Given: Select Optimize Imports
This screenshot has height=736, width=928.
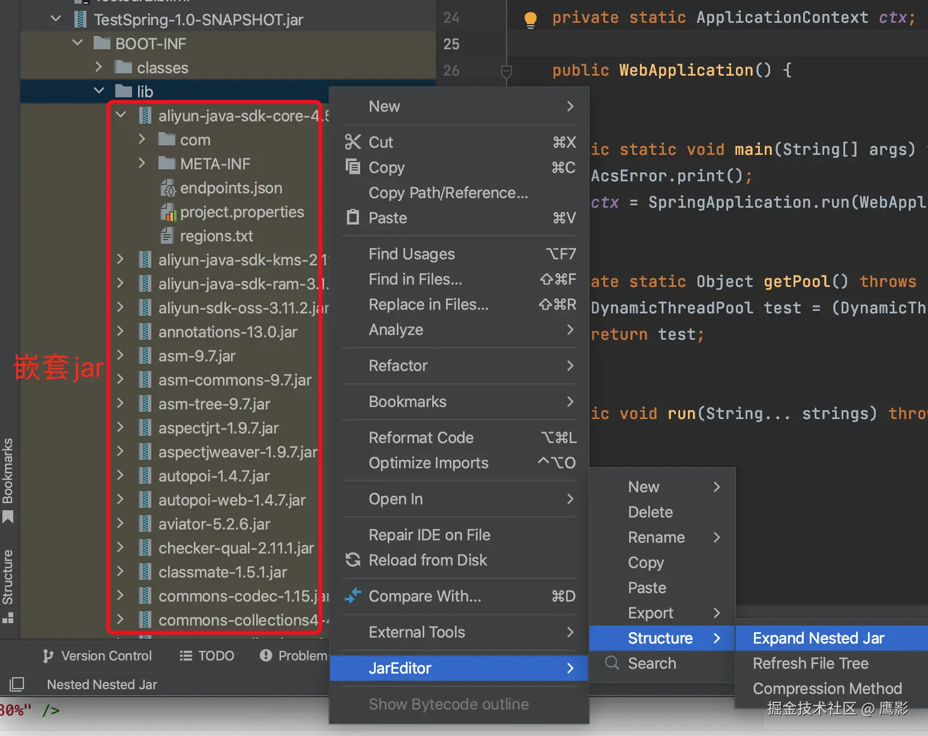Looking at the screenshot, I should [459, 463].
